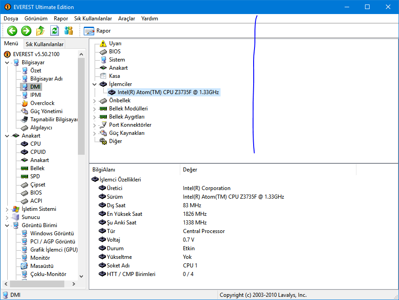Open the Sık Kullanılanlar menu
This screenshot has height=300, width=399.
93,19
